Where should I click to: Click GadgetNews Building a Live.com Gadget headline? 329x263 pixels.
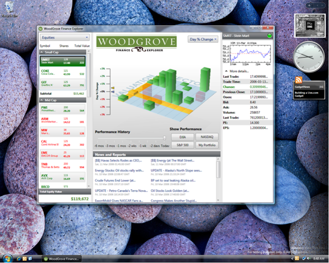[x=306, y=95]
